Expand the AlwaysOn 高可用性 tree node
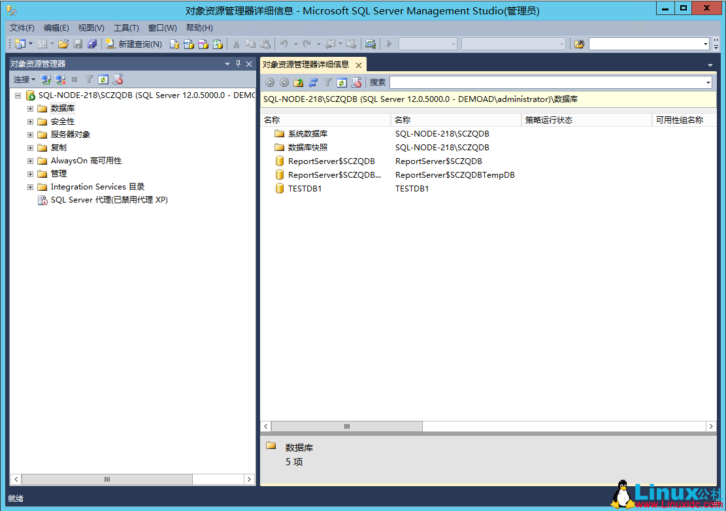The height and width of the screenshot is (511, 726). [x=29, y=160]
